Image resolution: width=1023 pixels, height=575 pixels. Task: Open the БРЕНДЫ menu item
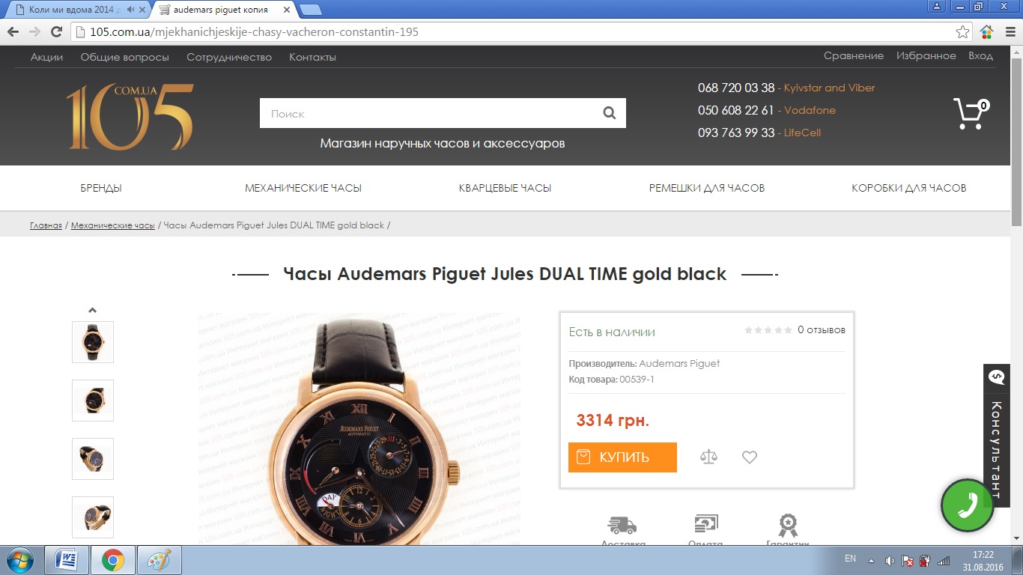101,188
